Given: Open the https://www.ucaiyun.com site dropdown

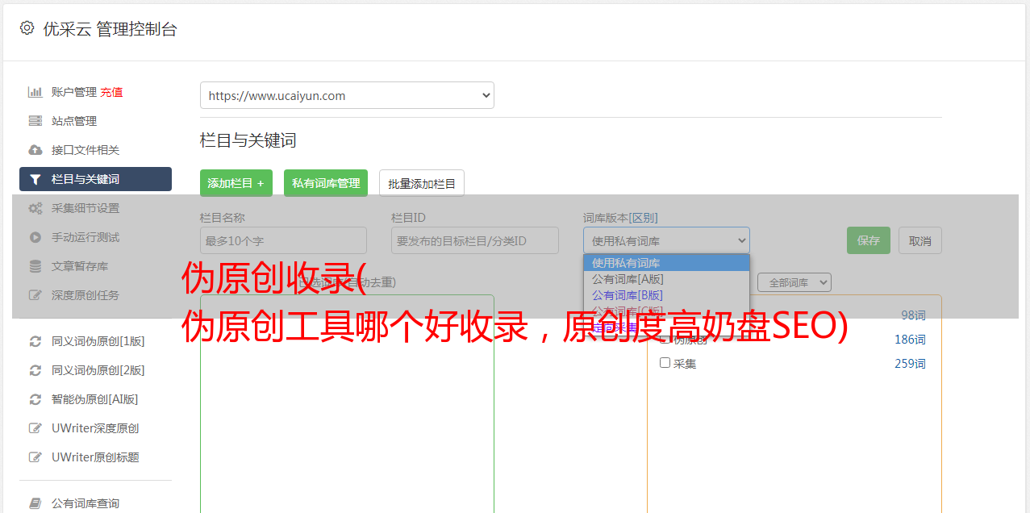Looking at the screenshot, I should click(347, 95).
